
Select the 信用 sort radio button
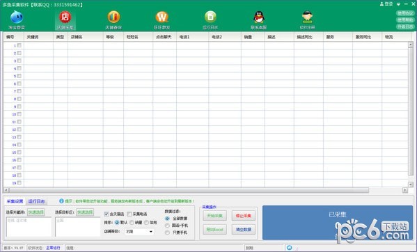click(146, 223)
